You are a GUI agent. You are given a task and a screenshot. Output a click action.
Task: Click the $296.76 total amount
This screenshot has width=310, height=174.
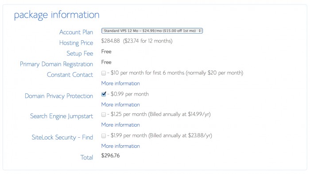coord(110,155)
